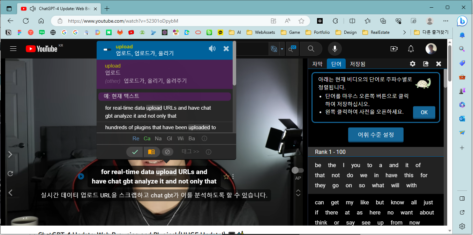473x235 pixels.
Task: Open info icon next to 태그
Action: [x=209, y=152]
